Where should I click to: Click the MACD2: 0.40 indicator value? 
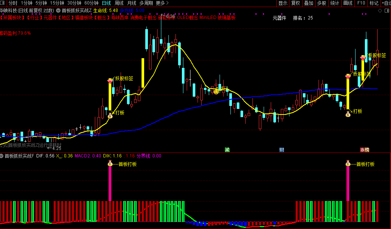click(x=88, y=156)
